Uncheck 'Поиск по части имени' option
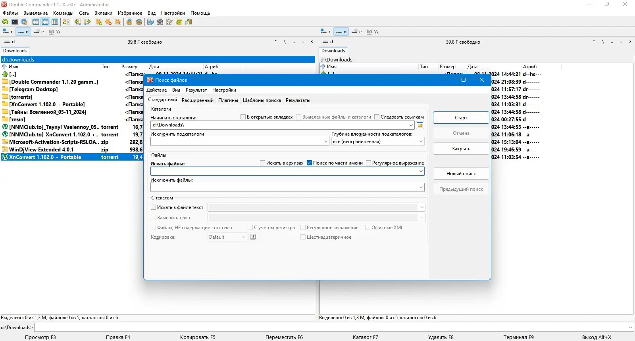This screenshot has width=635, height=341. coord(310,163)
